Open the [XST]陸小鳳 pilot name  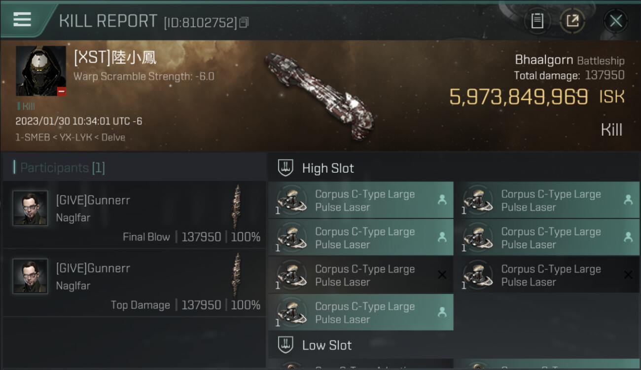115,58
